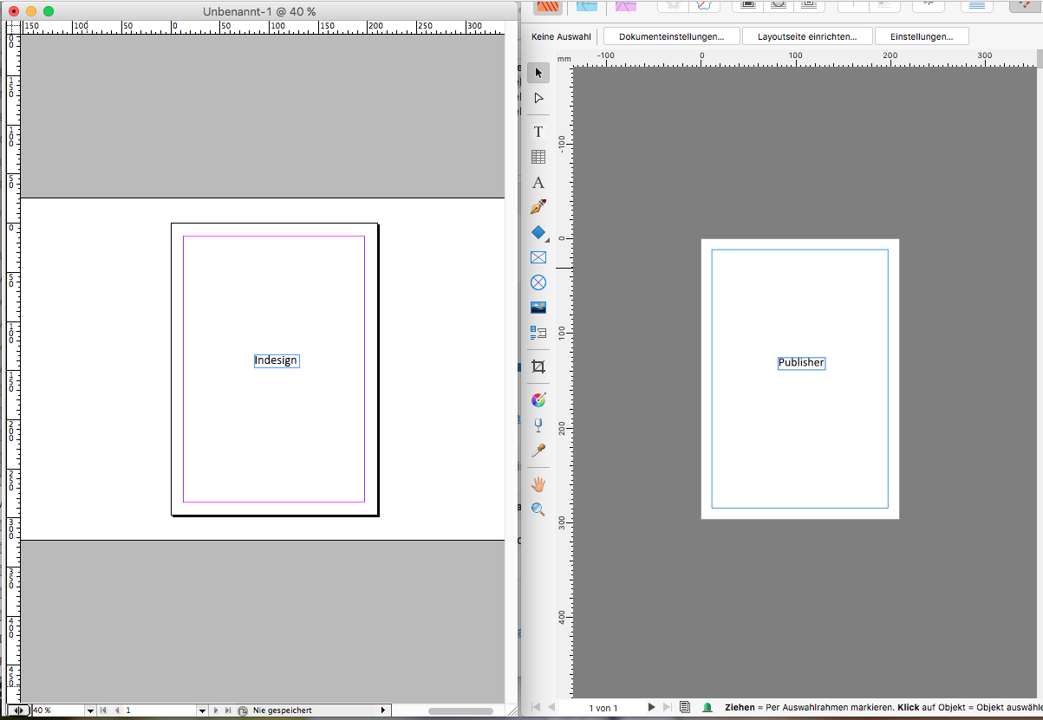Activate the Artistic Text tool (A)
This screenshot has width=1043, height=720.
coord(538,182)
